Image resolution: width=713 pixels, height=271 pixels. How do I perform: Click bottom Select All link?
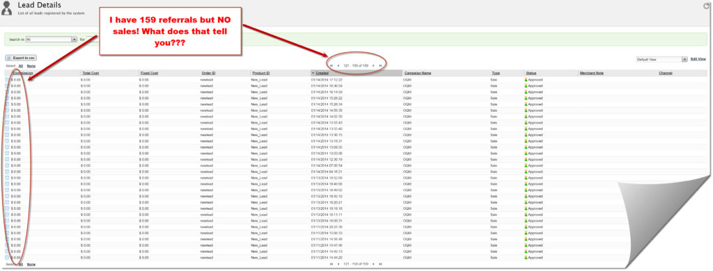[21, 264]
